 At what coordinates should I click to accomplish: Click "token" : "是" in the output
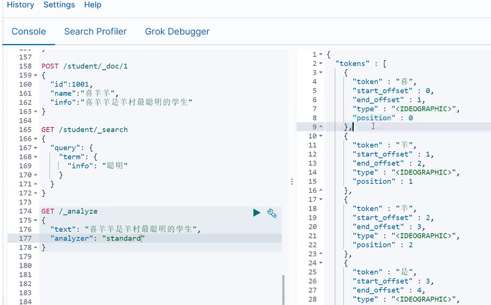384,272
